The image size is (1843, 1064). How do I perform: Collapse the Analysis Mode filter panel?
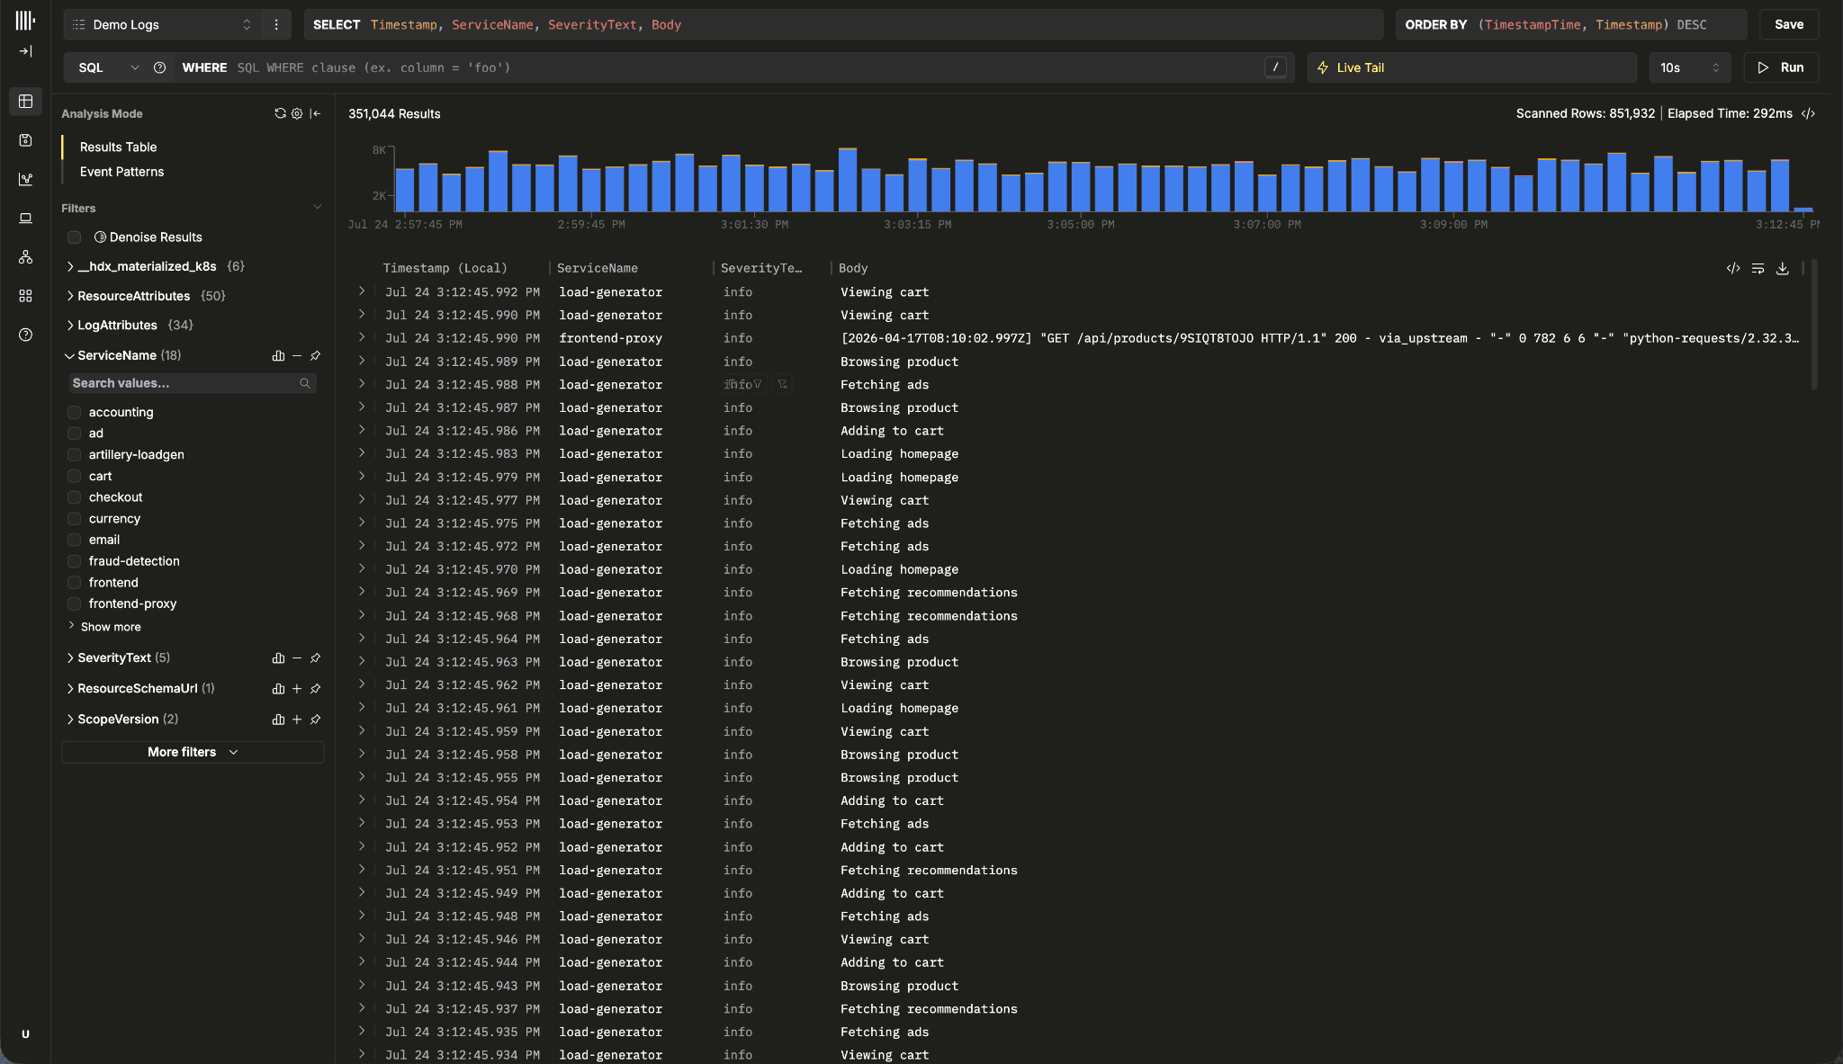point(315,113)
